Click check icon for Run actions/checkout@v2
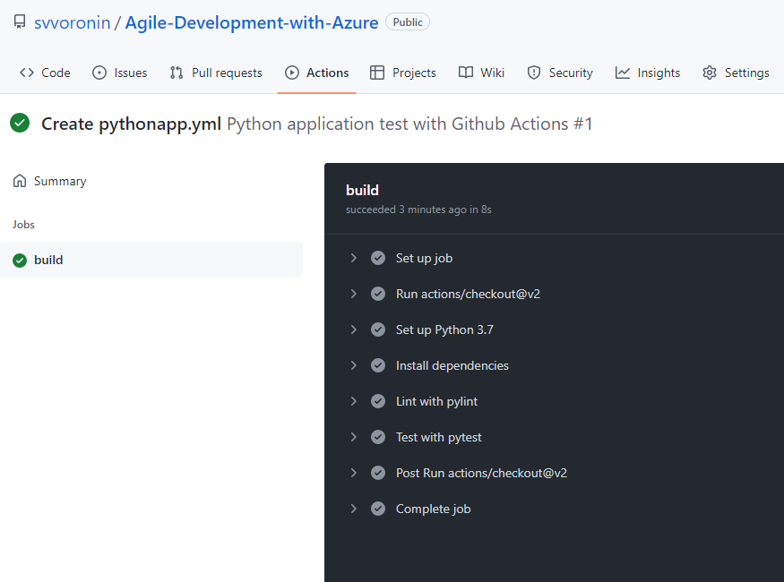 (378, 294)
